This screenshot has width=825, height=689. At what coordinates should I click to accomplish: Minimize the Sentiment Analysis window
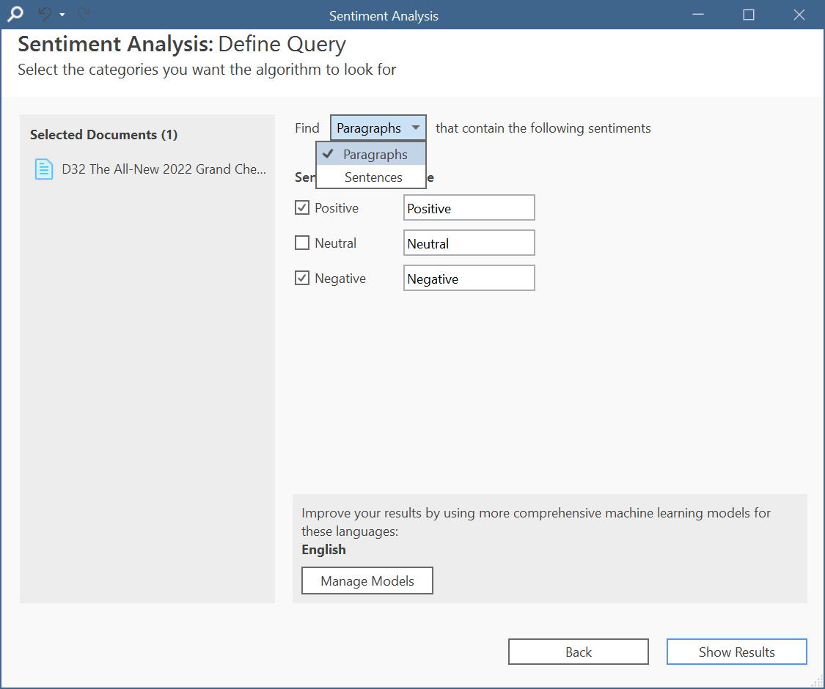tap(698, 15)
